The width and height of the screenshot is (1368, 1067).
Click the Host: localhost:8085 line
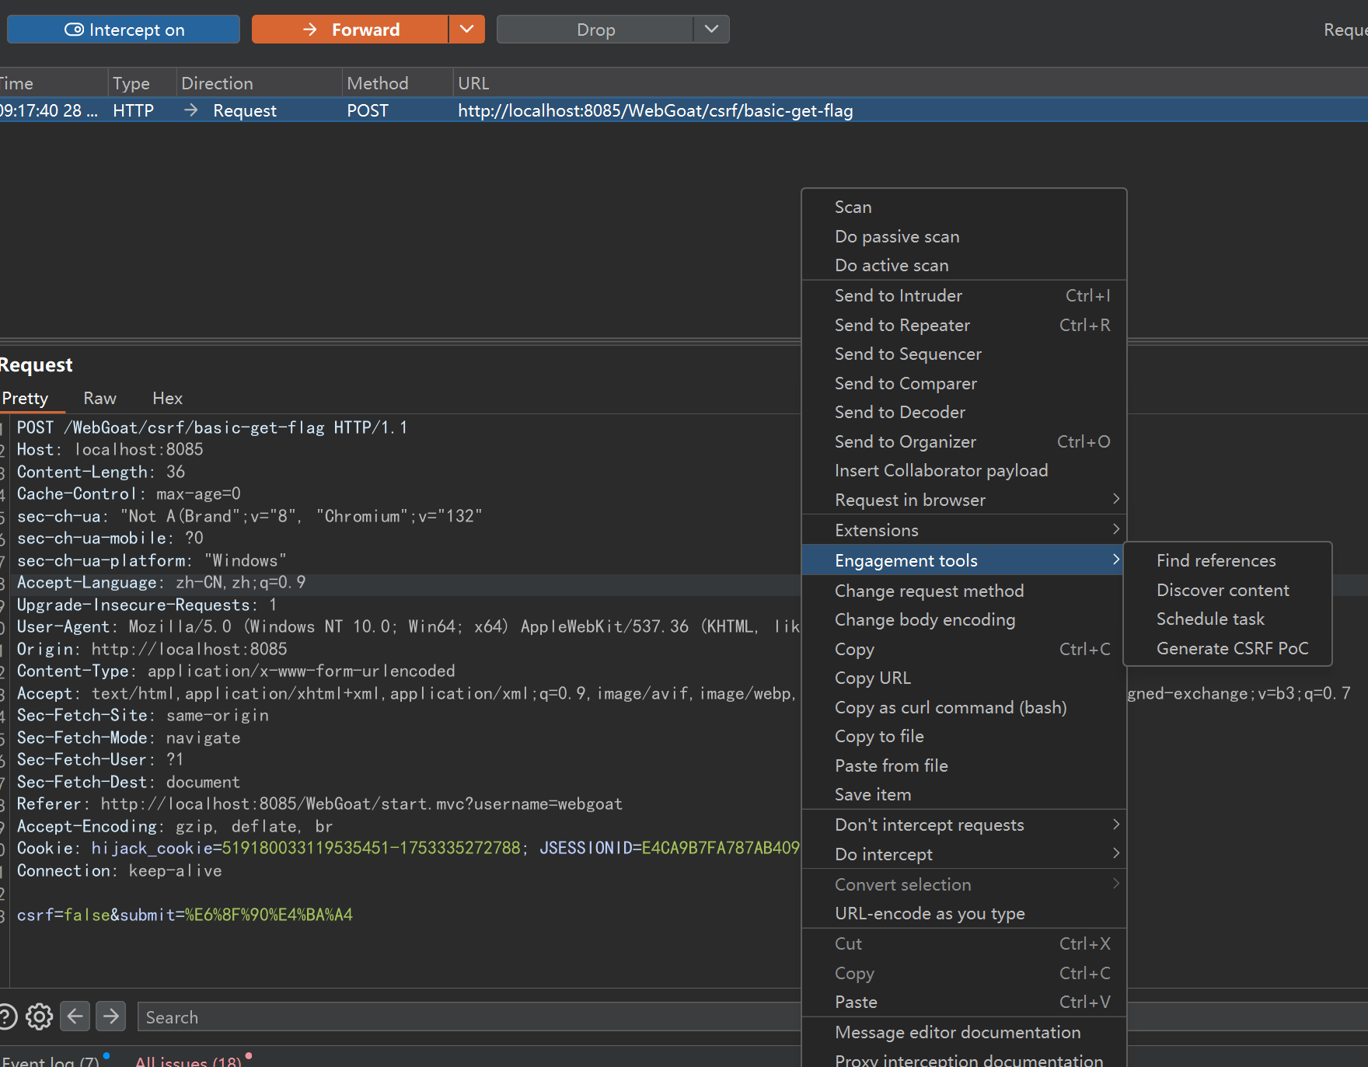pyautogui.click(x=110, y=449)
